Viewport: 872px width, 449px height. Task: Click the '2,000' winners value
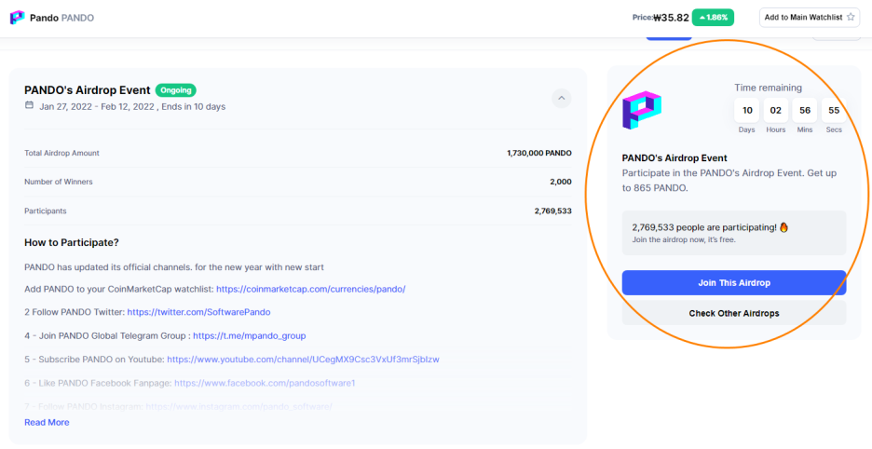click(561, 182)
